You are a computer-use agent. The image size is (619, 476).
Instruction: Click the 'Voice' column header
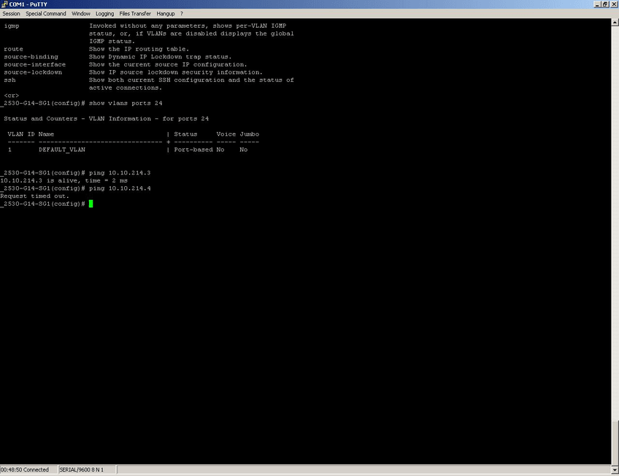tap(226, 134)
